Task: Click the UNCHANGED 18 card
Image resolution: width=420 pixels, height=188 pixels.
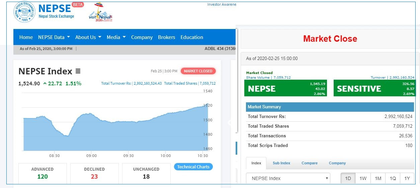Action: point(146,173)
